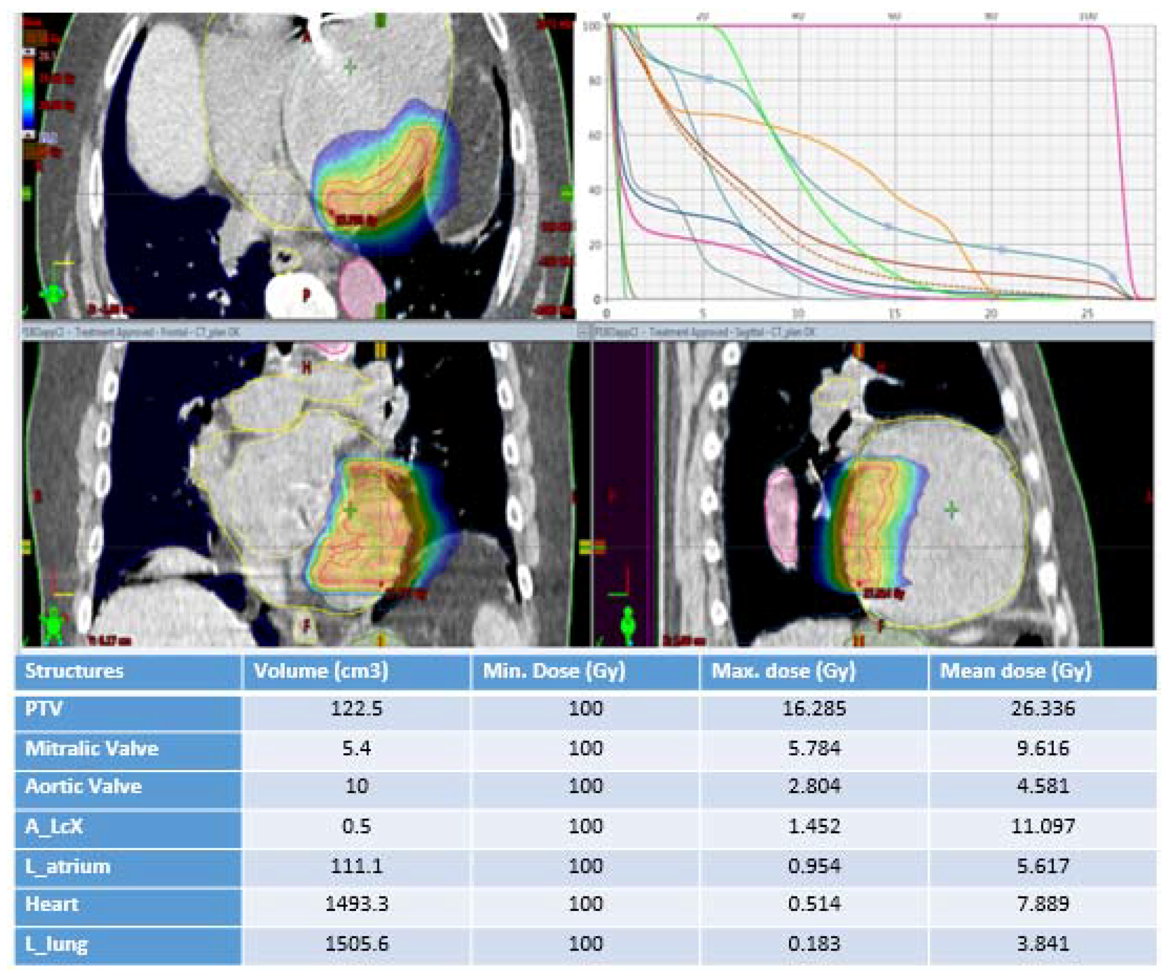Screen dimensions: 1166x977
Task: Click the green plane handle on transversal view's right edge
Action: [x=566, y=194]
